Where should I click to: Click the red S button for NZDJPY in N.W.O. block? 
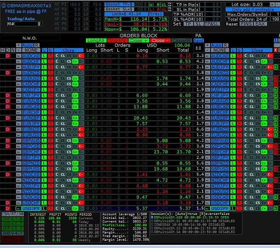coord(51,186)
